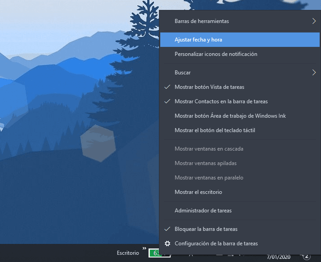Click the Escritorio toolbar label in taskbar
Image resolution: width=321 pixels, height=262 pixels.
[128, 253]
